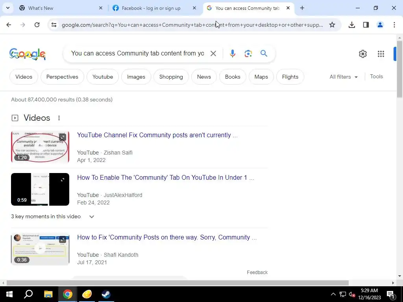Open How To Enable Community Tab link

pyautogui.click(x=165, y=177)
